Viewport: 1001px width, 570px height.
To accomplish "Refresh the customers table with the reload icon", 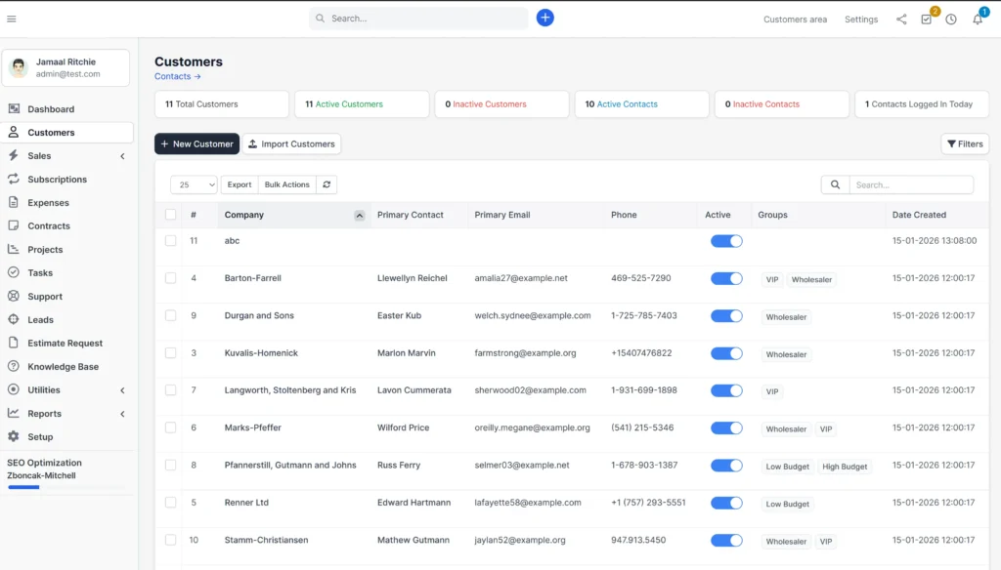I will point(328,184).
